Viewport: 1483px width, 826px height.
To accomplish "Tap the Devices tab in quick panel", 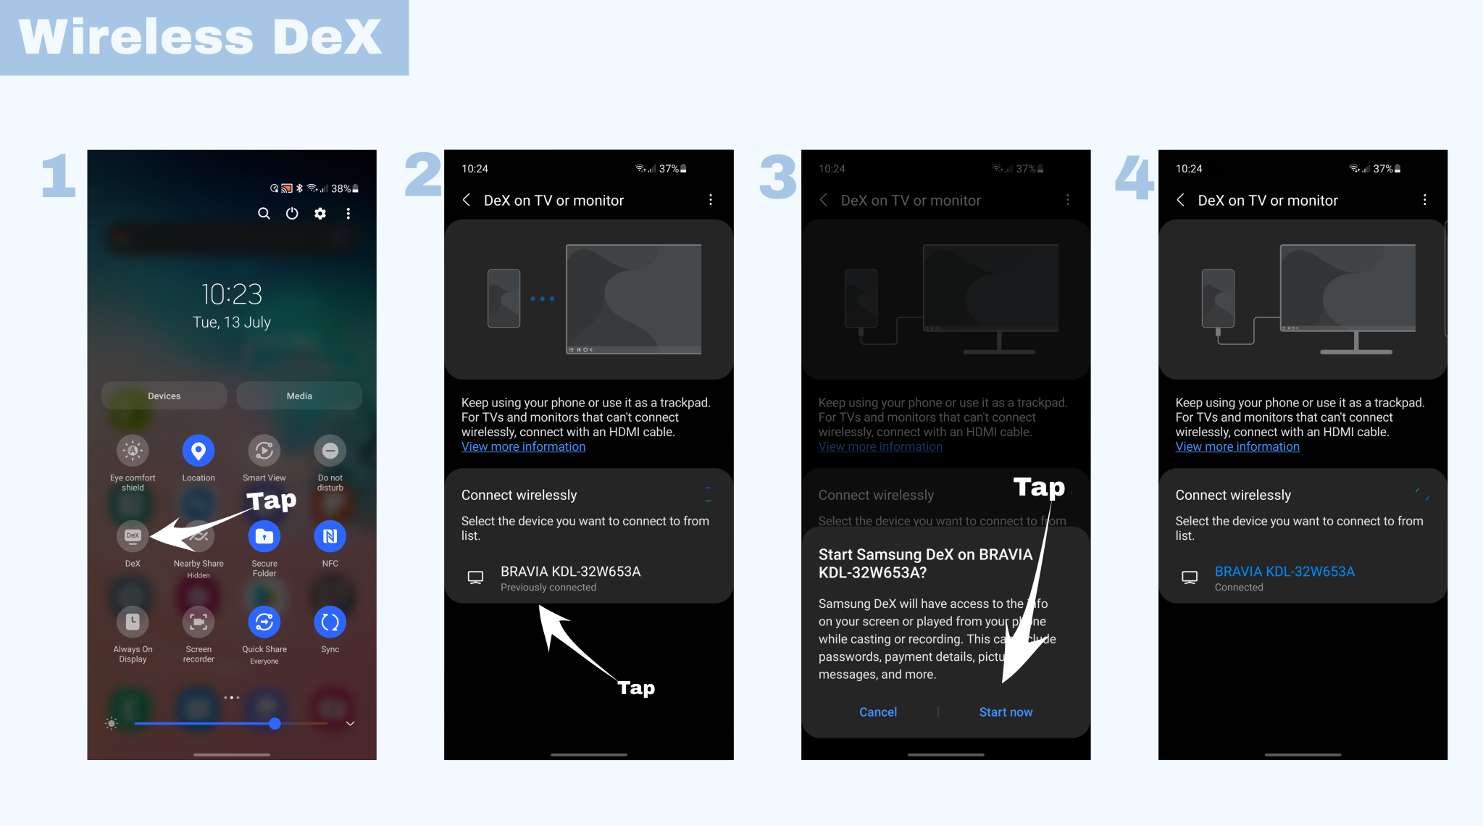I will pyautogui.click(x=164, y=395).
